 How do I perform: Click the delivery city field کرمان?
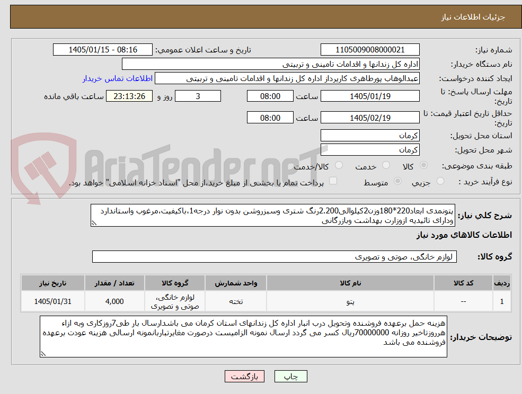coord(370,150)
